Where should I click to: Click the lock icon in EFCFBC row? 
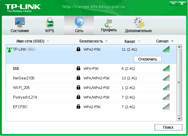(78, 106)
